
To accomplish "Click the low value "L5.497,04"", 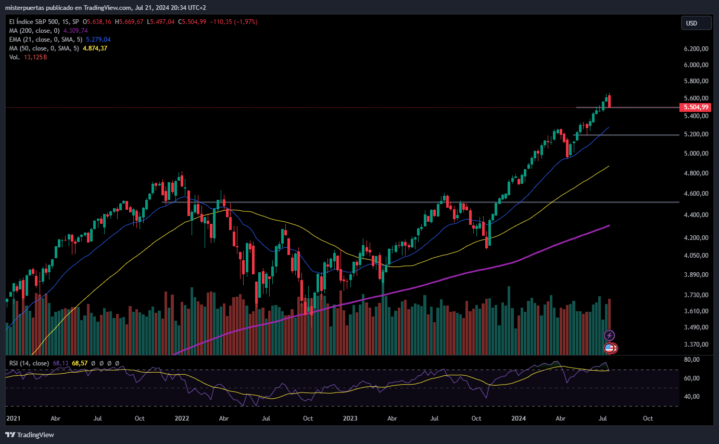I will (161, 22).
